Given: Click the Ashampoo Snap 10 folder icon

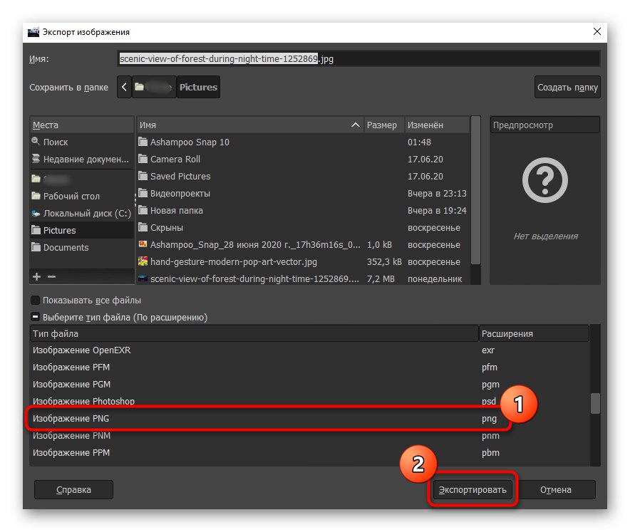Looking at the screenshot, I should click(143, 141).
